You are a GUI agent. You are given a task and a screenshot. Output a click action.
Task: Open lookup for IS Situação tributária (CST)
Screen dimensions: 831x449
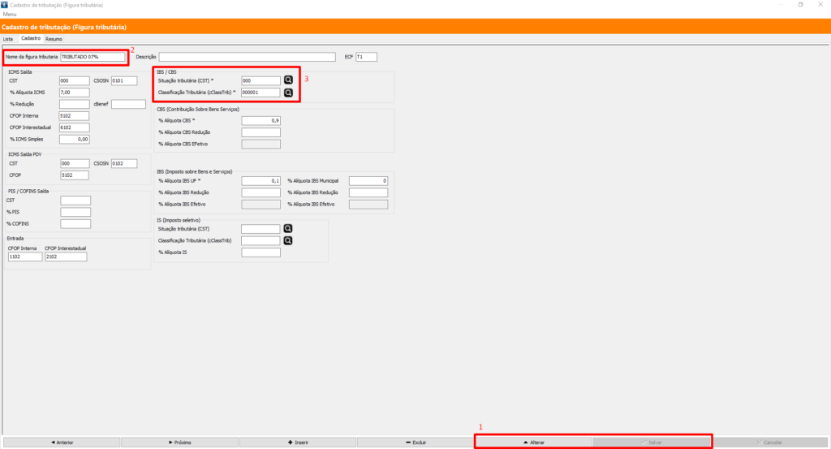pos(287,229)
